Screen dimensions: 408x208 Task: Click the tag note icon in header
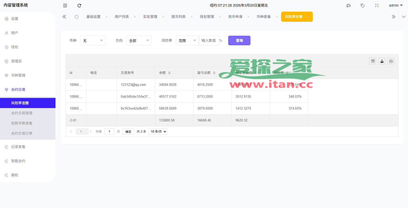(x=363, y=5)
